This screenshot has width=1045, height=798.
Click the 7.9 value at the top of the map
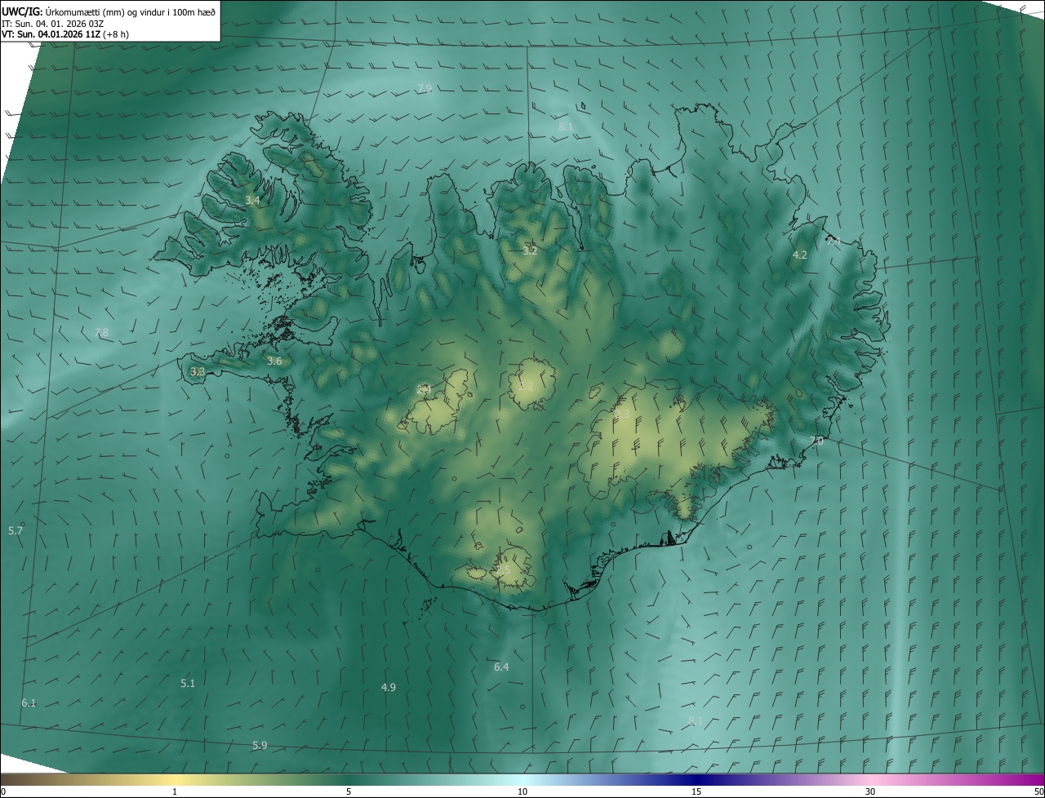coord(425,88)
